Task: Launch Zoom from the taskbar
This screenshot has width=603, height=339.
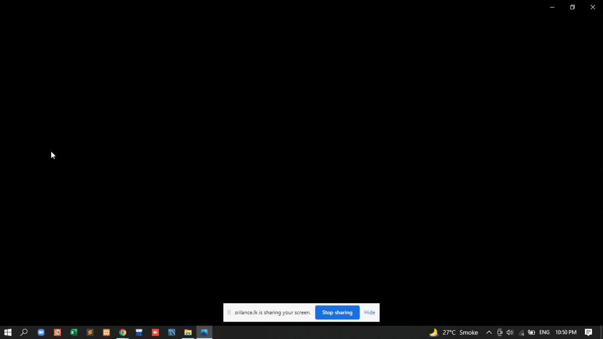Action: coord(41,332)
